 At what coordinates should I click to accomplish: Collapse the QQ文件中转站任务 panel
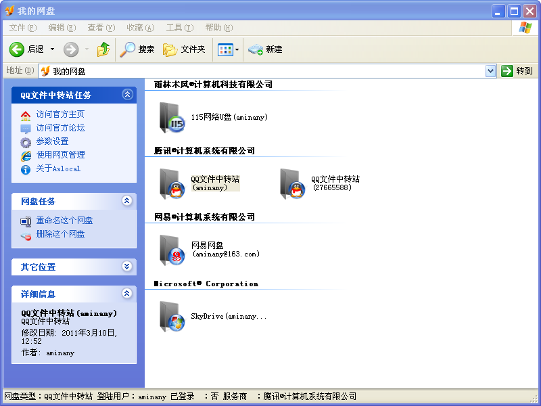tap(128, 95)
